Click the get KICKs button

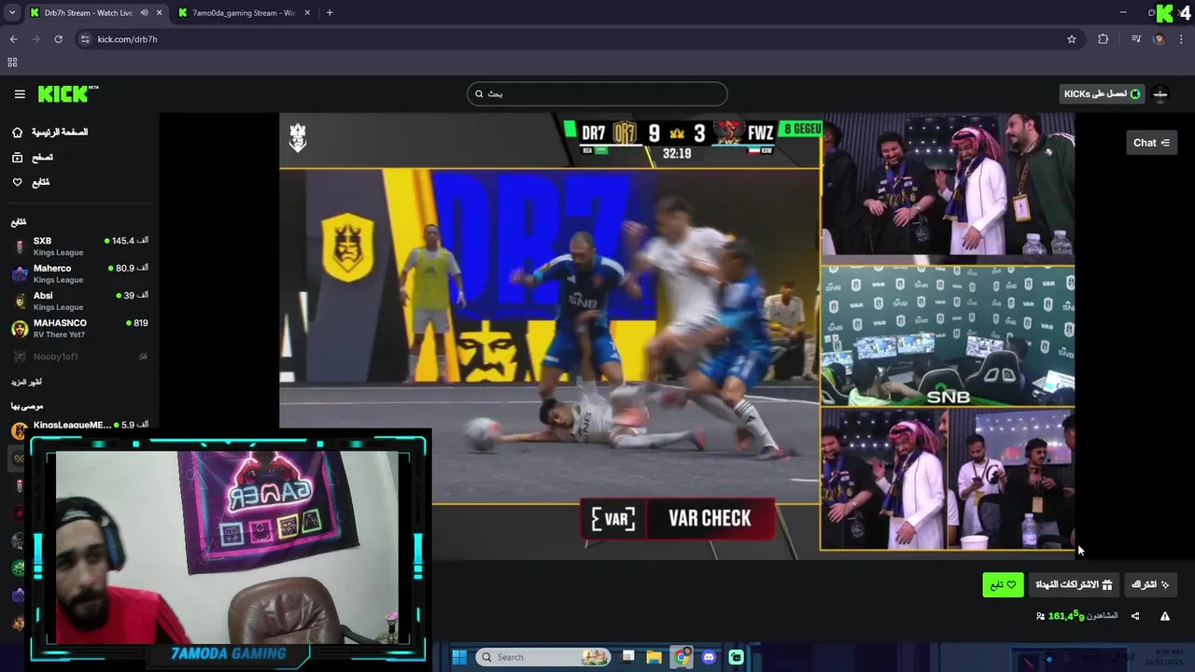pyautogui.click(x=1103, y=93)
